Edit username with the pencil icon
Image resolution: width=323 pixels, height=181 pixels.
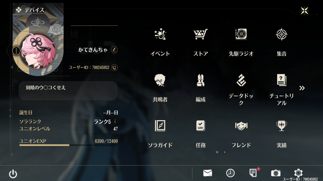pyautogui.click(x=114, y=50)
